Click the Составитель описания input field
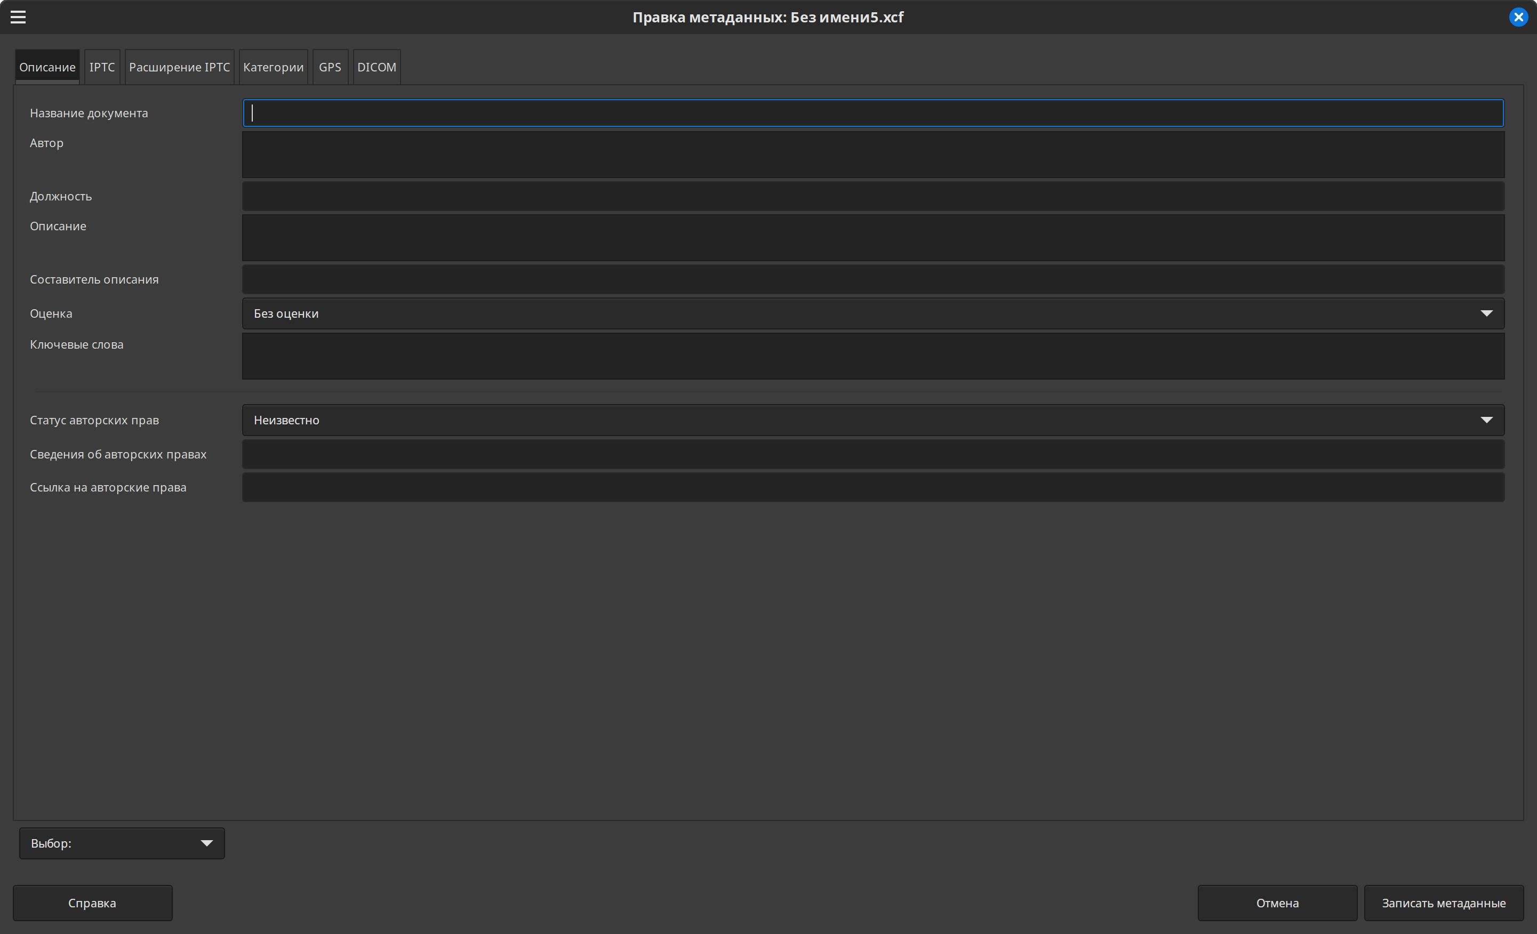This screenshot has width=1537, height=934. tap(872, 279)
